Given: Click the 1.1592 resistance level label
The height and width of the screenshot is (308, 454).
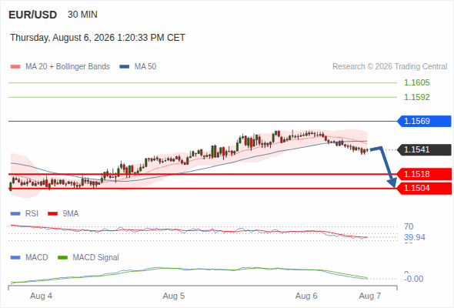Looking at the screenshot, I should (x=416, y=97).
